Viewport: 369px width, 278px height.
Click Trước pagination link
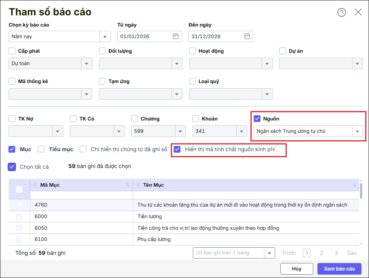click(289, 253)
